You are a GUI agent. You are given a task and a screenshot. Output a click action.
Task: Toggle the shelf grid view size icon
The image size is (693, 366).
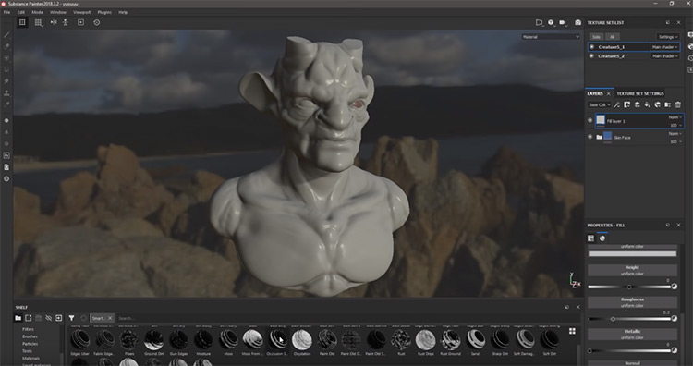point(572,331)
